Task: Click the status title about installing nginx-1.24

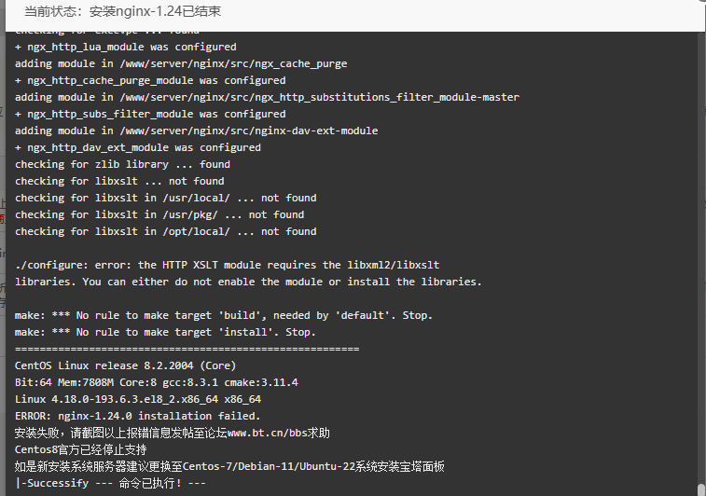Action: [122, 11]
